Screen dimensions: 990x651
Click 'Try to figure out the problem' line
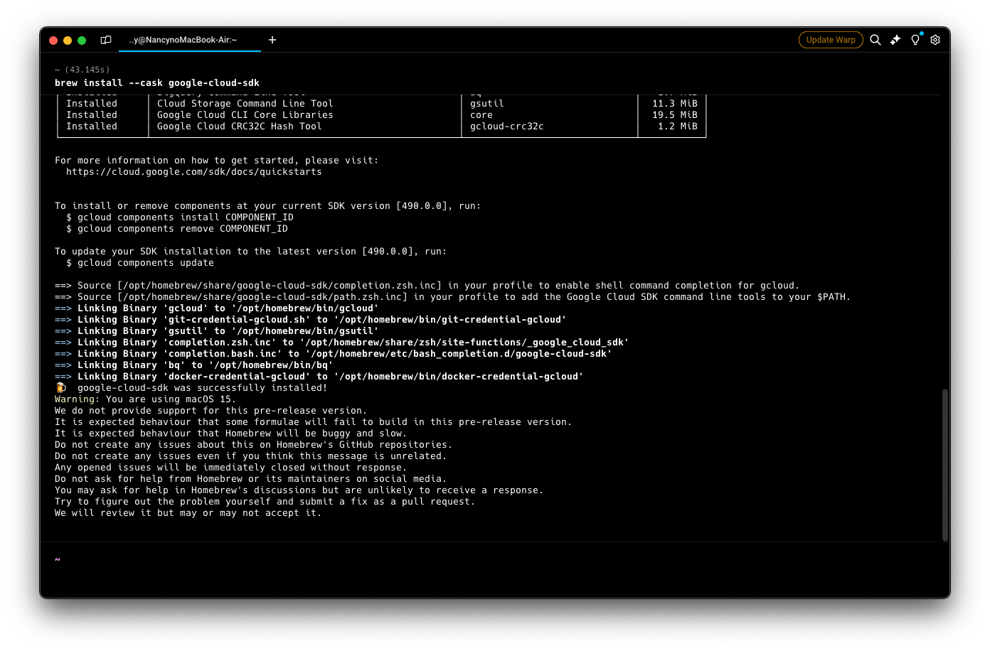click(x=265, y=502)
